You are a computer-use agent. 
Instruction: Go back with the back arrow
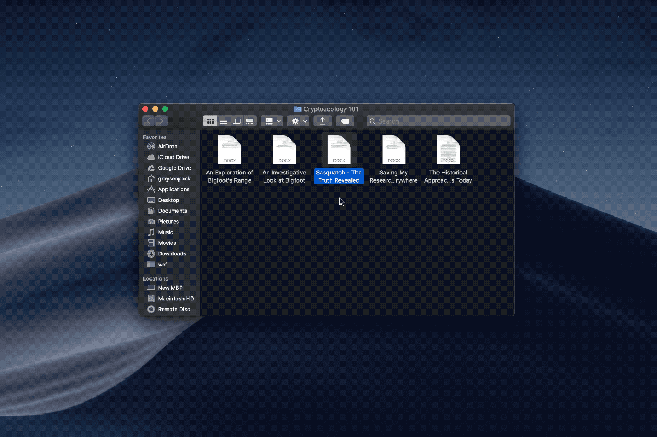coord(149,121)
